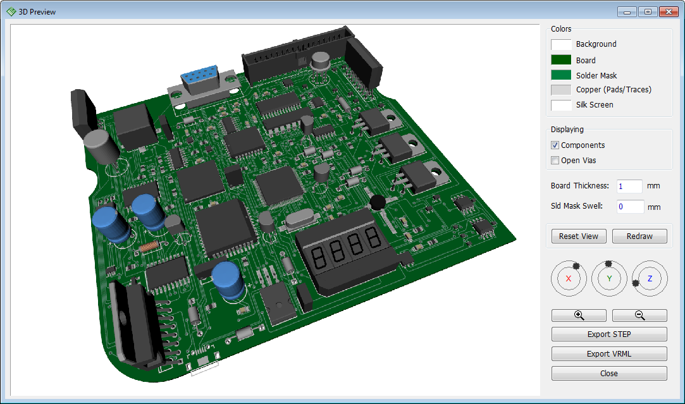Toggle the Components checkbox
The width and height of the screenshot is (685, 404).
[555, 145]
